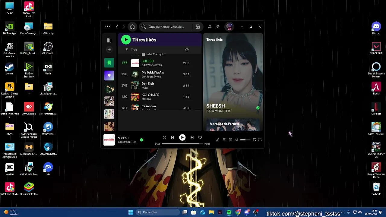
Task: Click Ma Tebki Ya Ain album cover
Action: [135, 74]
